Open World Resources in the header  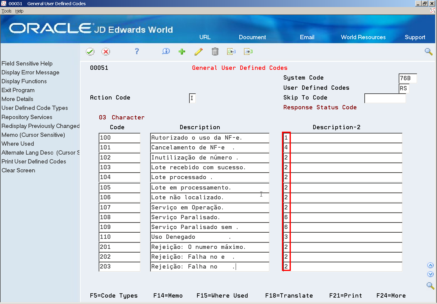coord(363,37)
